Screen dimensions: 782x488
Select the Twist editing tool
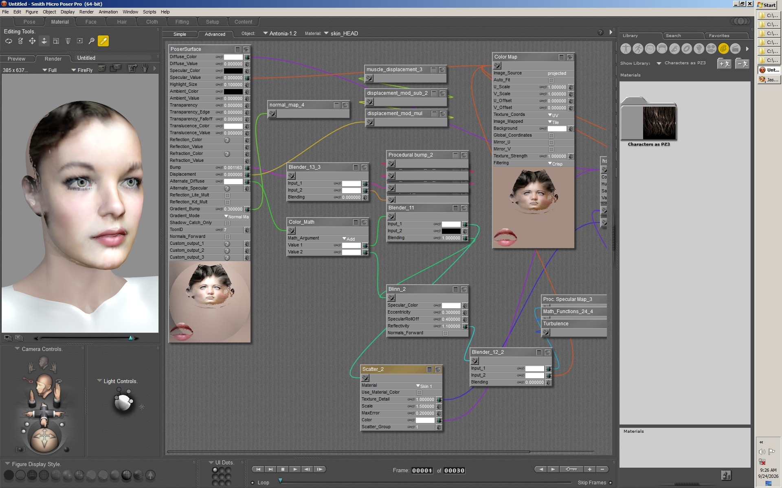click(x=20, y=41)
